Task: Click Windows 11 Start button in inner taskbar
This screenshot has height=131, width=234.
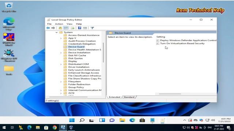Action: [x=72, y=120]
